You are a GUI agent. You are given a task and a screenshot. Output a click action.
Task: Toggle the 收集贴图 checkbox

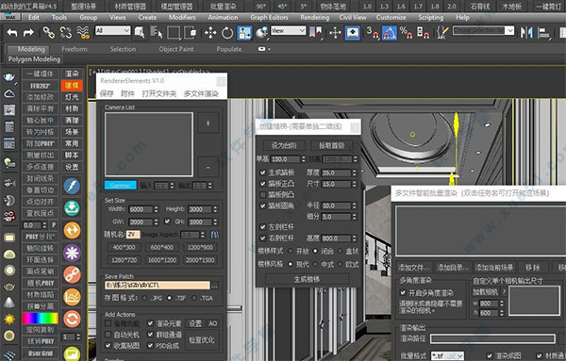click(108, 346)
